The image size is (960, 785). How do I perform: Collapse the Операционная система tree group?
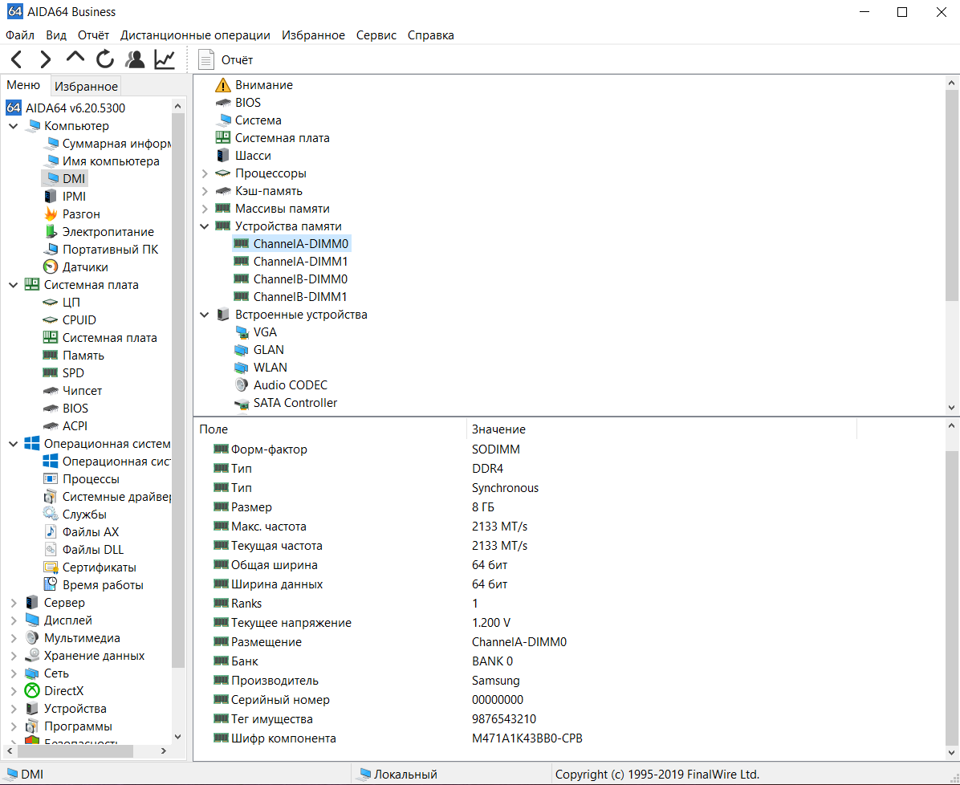14,445
